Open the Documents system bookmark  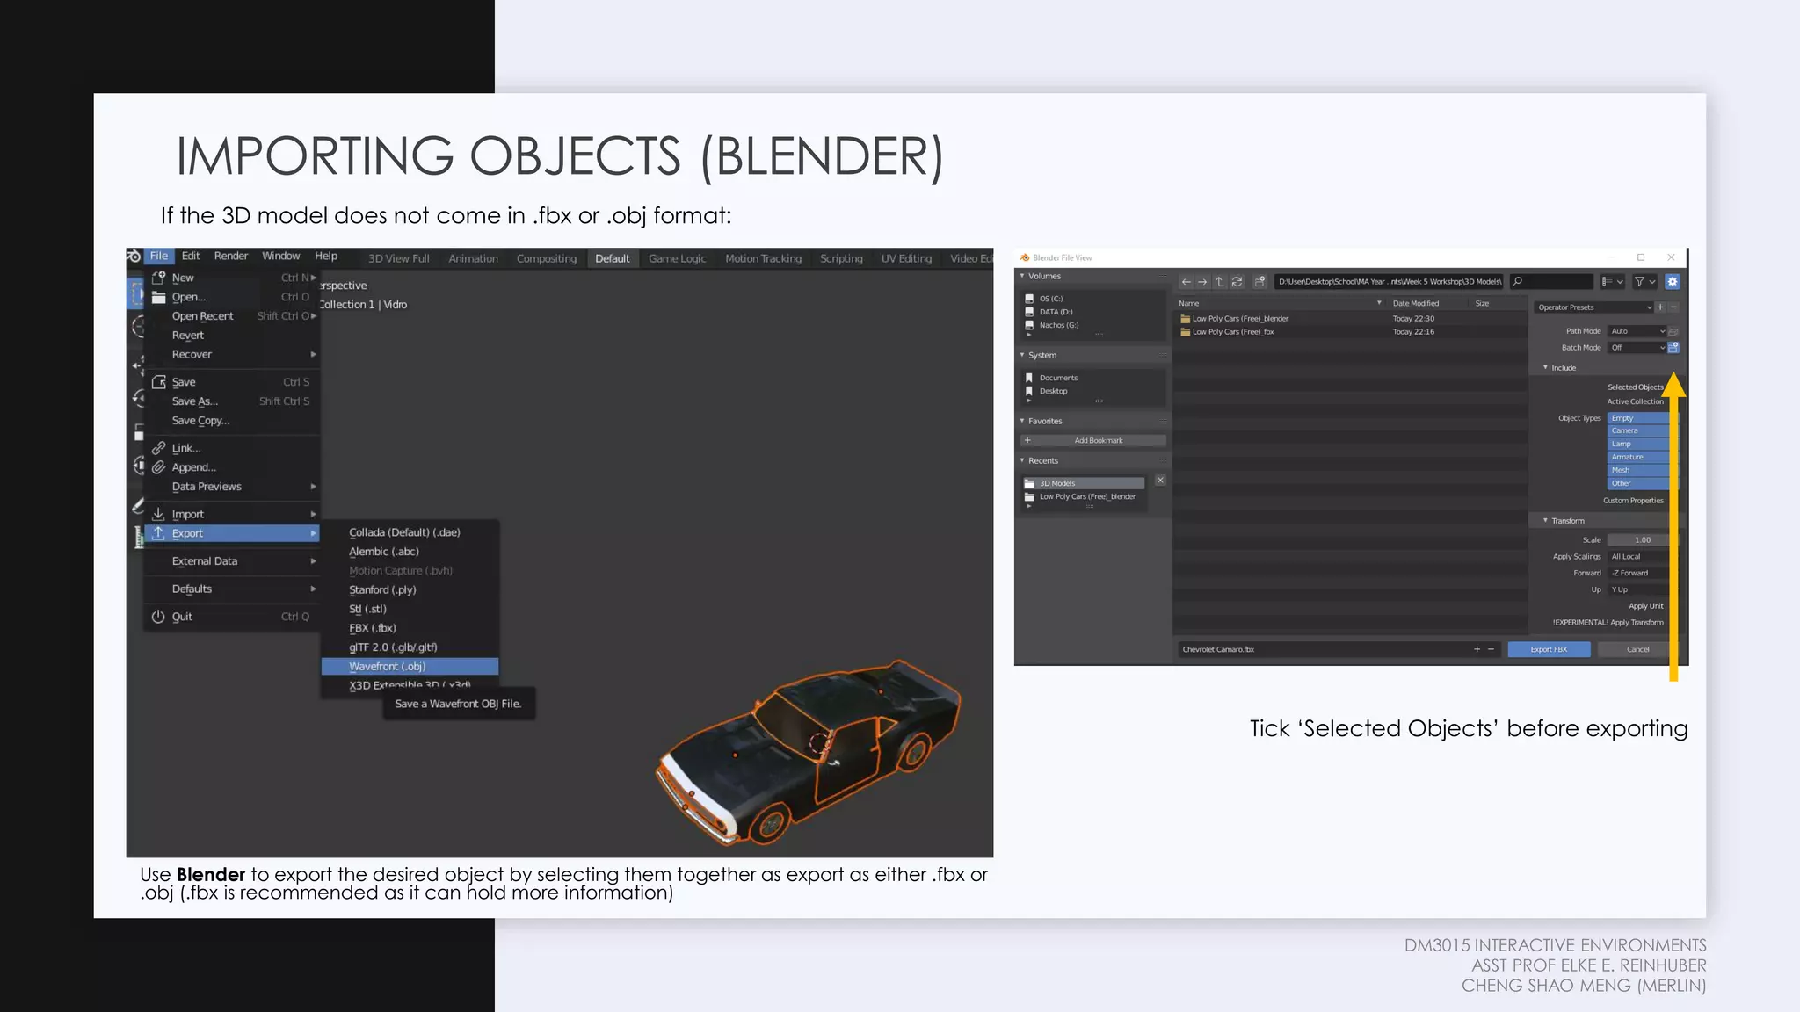click(1058, 378)
